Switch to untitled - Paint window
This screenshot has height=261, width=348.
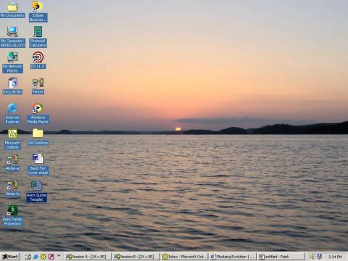tap(281, 257)
